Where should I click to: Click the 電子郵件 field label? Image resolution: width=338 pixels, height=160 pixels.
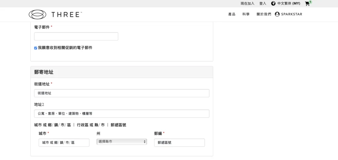[42, 27]
